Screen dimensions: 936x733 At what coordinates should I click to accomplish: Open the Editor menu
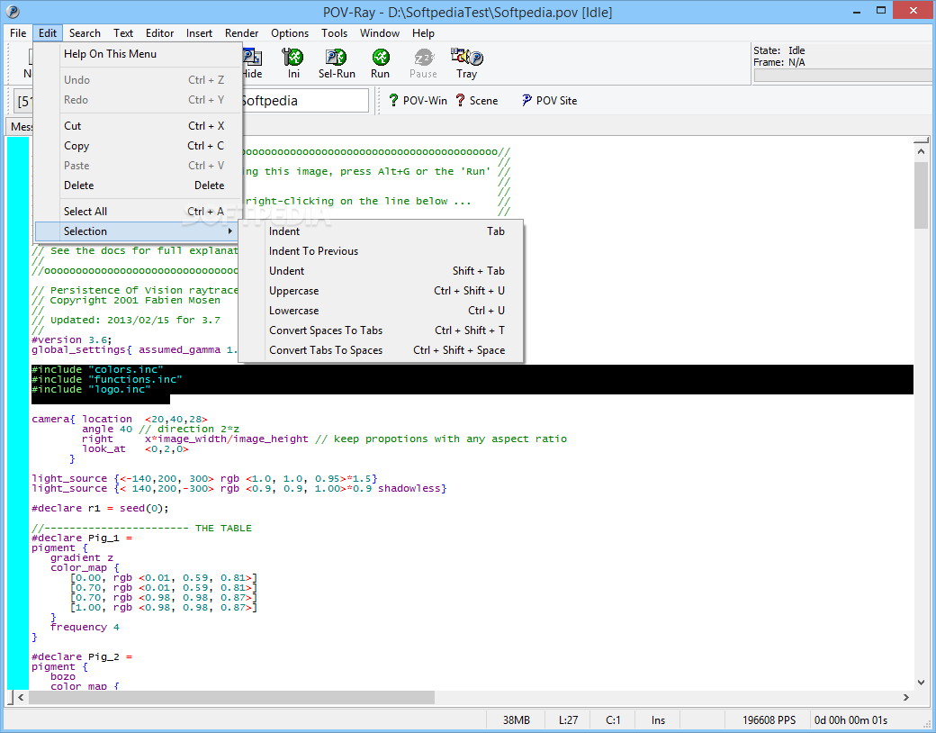click(x=159, y=32)
